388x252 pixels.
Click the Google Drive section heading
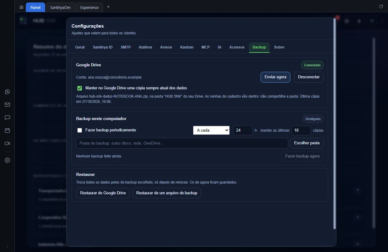88,65
